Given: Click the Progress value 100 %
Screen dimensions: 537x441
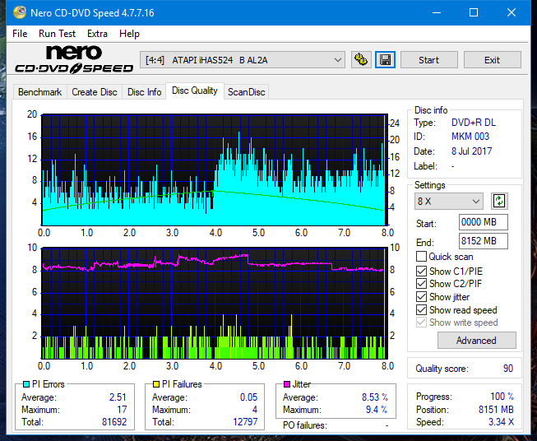Looking at the screenshot, I should tap(502, 397).
